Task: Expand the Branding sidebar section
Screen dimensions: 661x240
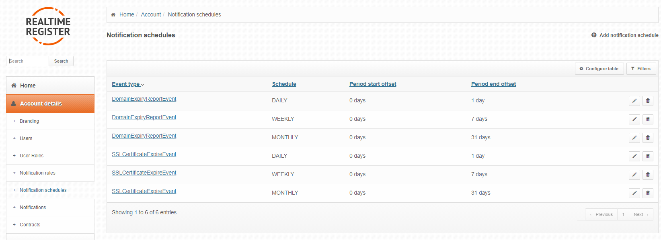Action: tap(29, 121)
